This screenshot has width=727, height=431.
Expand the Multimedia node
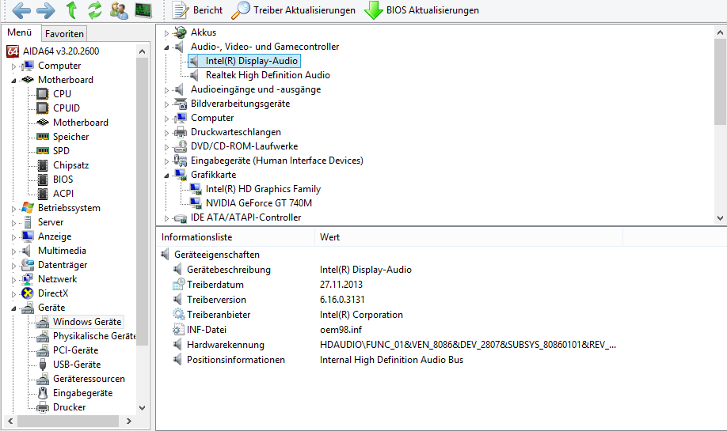pyautogui.click(x=13, y=251)
